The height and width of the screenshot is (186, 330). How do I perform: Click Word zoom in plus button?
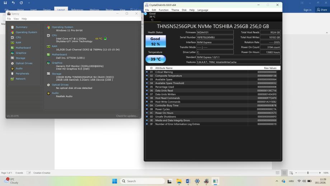(x=320, y=173)
